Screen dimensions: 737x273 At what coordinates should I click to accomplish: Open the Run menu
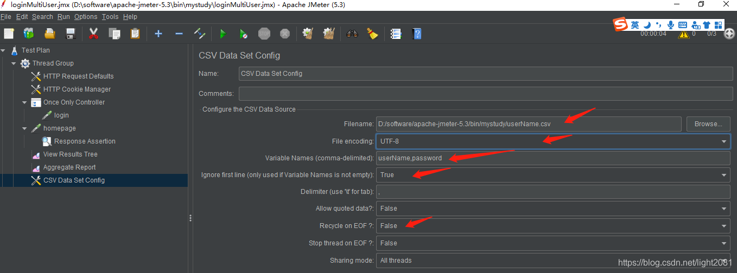point(63,17)
